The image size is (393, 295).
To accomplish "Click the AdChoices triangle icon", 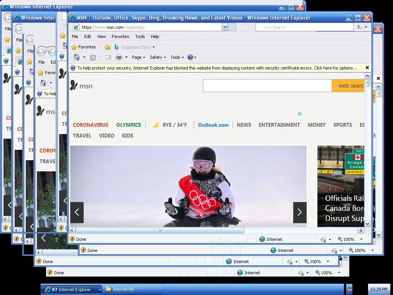I will pos(300,114).
